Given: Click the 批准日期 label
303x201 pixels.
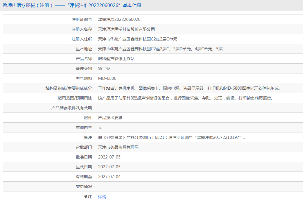Looking at the screenshot, I should tap(84, 157).
